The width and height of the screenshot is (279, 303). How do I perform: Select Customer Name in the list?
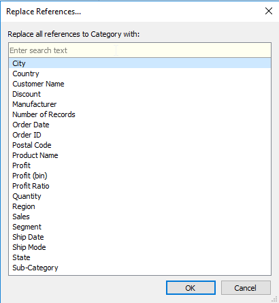[x=139, y=84]
